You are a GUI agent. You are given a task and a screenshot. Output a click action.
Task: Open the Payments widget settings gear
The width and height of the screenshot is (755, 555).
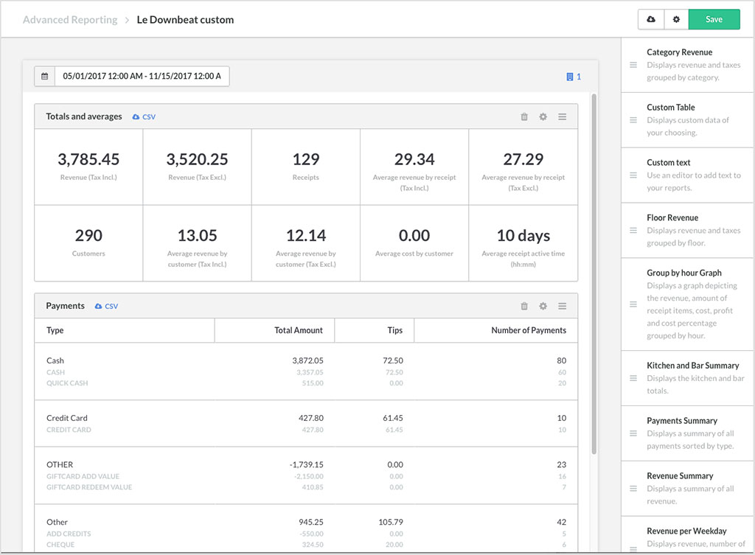(543, 306)
